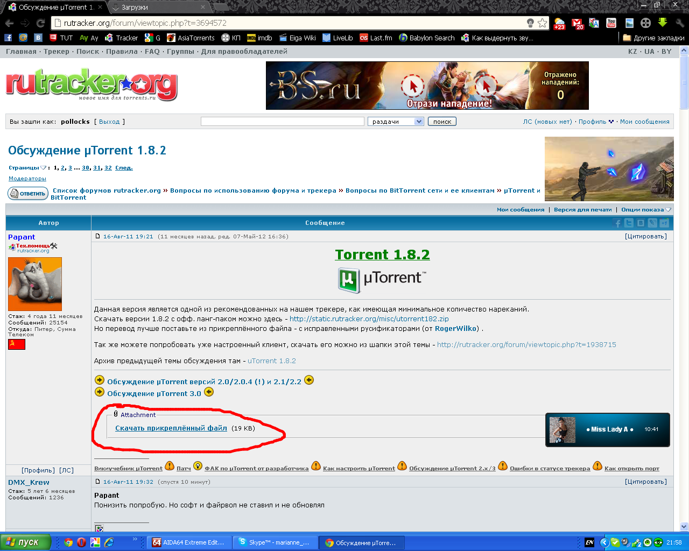Click the 'поиск' search button
Image resolution: width=689 pixels, height=551 pixels.
pyautogui.click(x=442, y=122)
